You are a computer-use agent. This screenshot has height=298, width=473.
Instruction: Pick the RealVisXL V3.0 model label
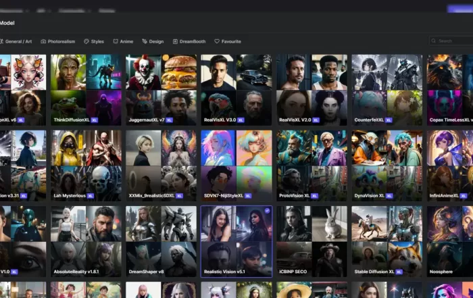pos(220,120)
